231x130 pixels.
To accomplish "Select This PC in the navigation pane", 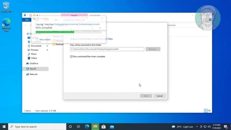I will [x=35, y=69].
